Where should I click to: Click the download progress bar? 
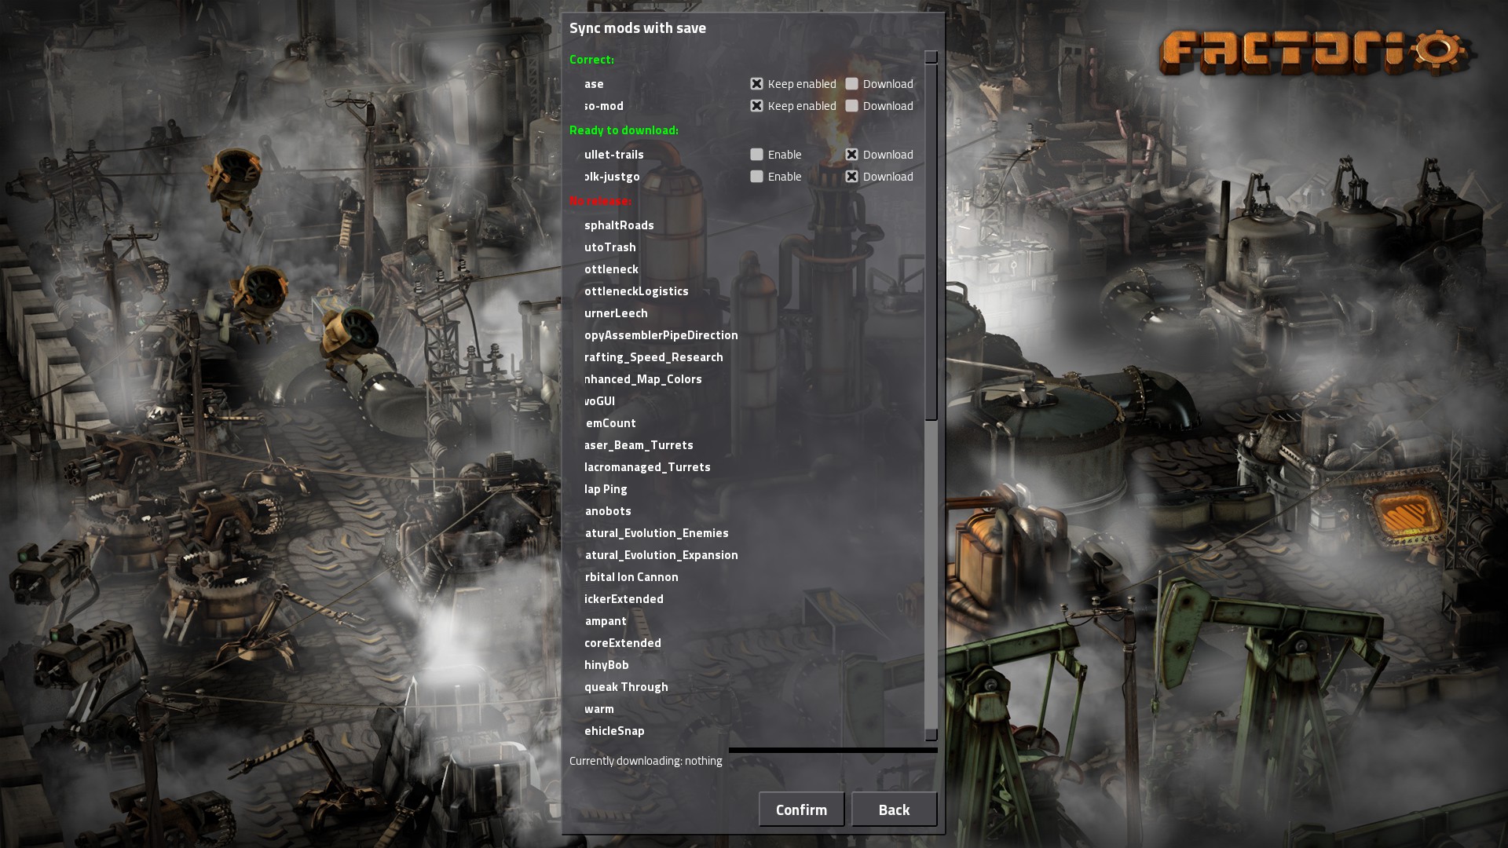coord(833,750)
